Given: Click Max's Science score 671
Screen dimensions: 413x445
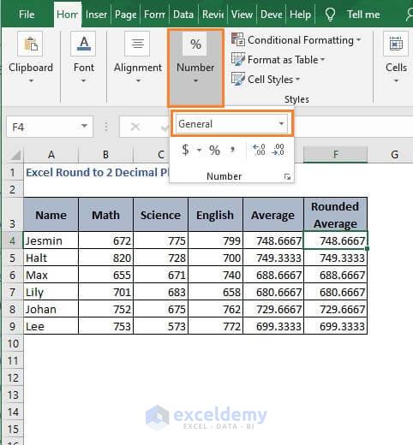Looking at the screenshot, I should tap(160, 275).
